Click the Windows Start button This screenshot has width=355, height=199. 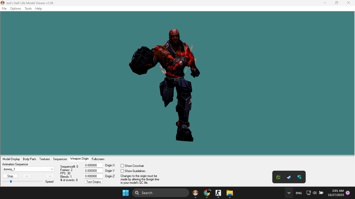coord(126,193)
